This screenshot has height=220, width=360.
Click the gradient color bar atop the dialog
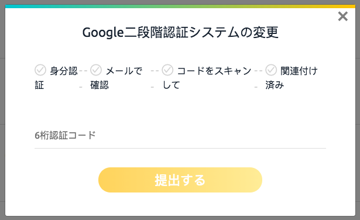180,6
